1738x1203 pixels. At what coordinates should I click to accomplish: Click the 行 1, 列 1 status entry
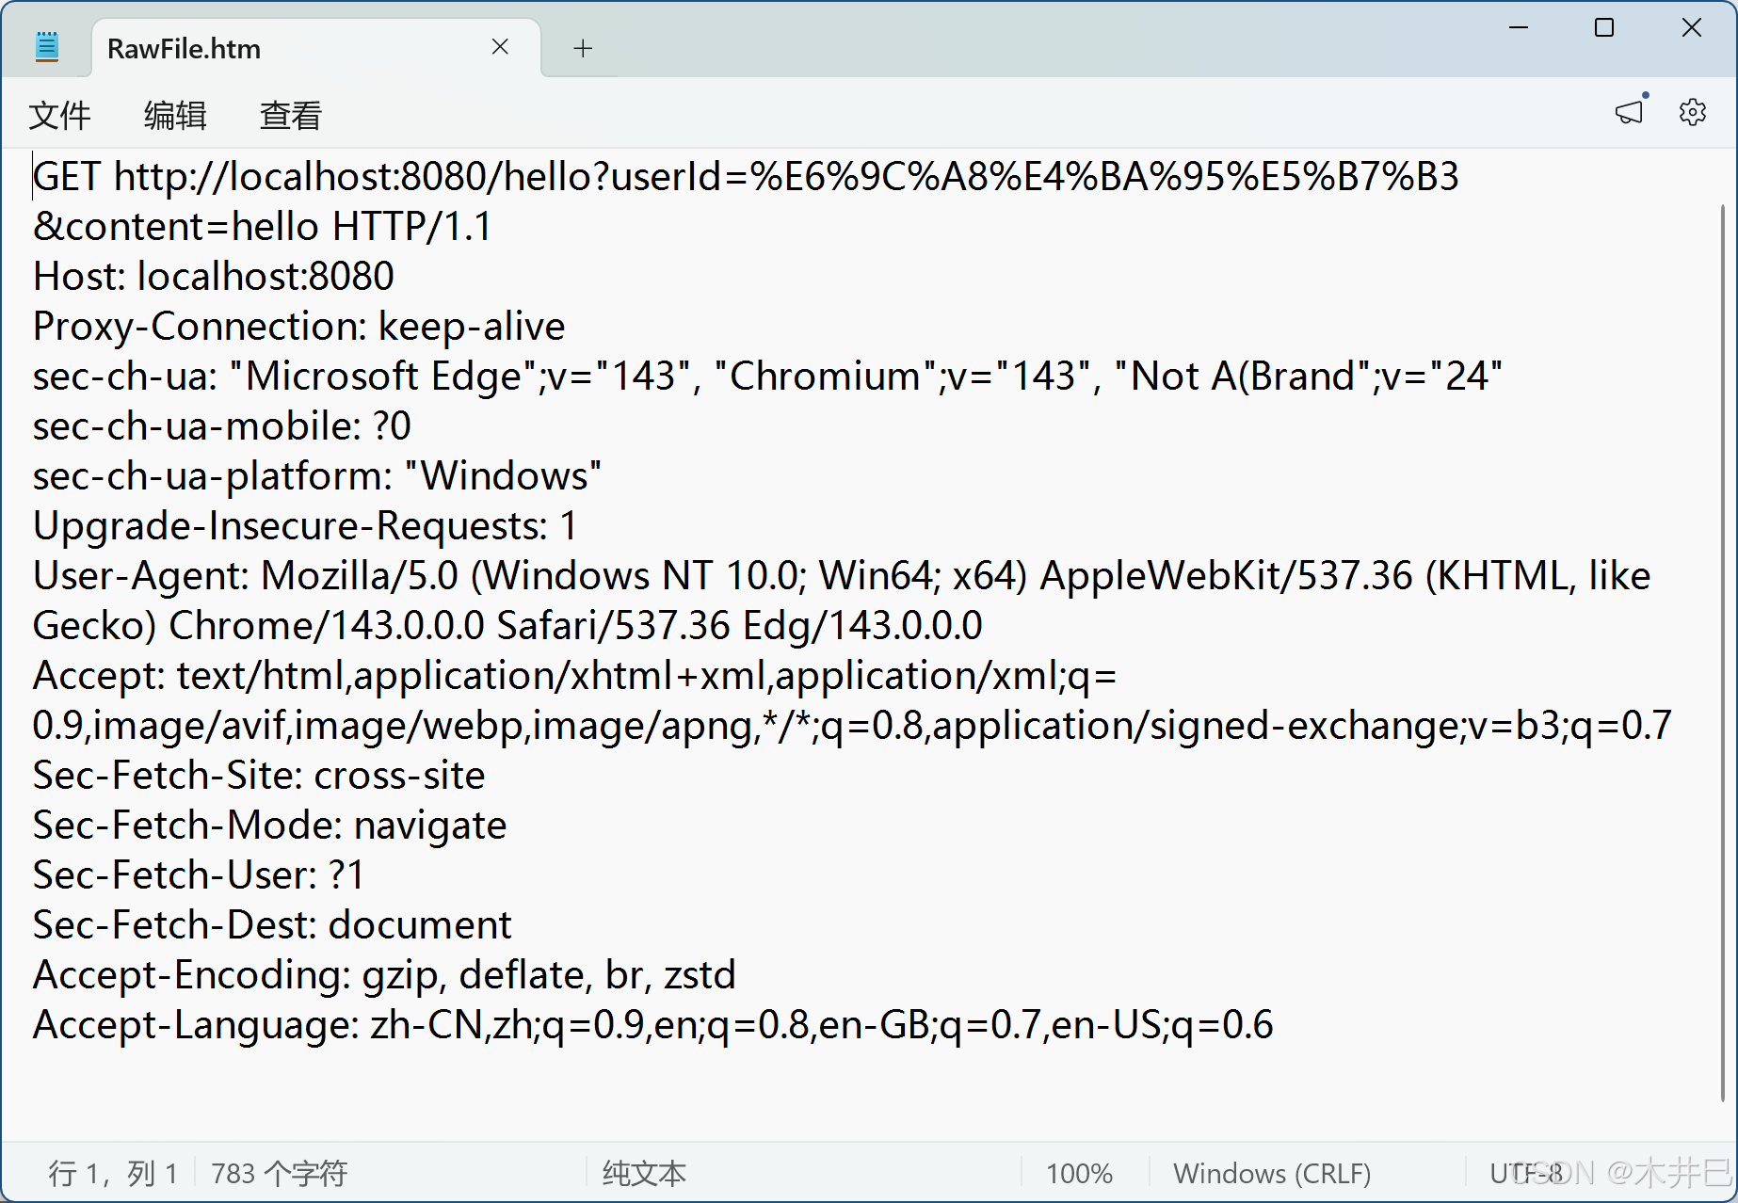113,1173
